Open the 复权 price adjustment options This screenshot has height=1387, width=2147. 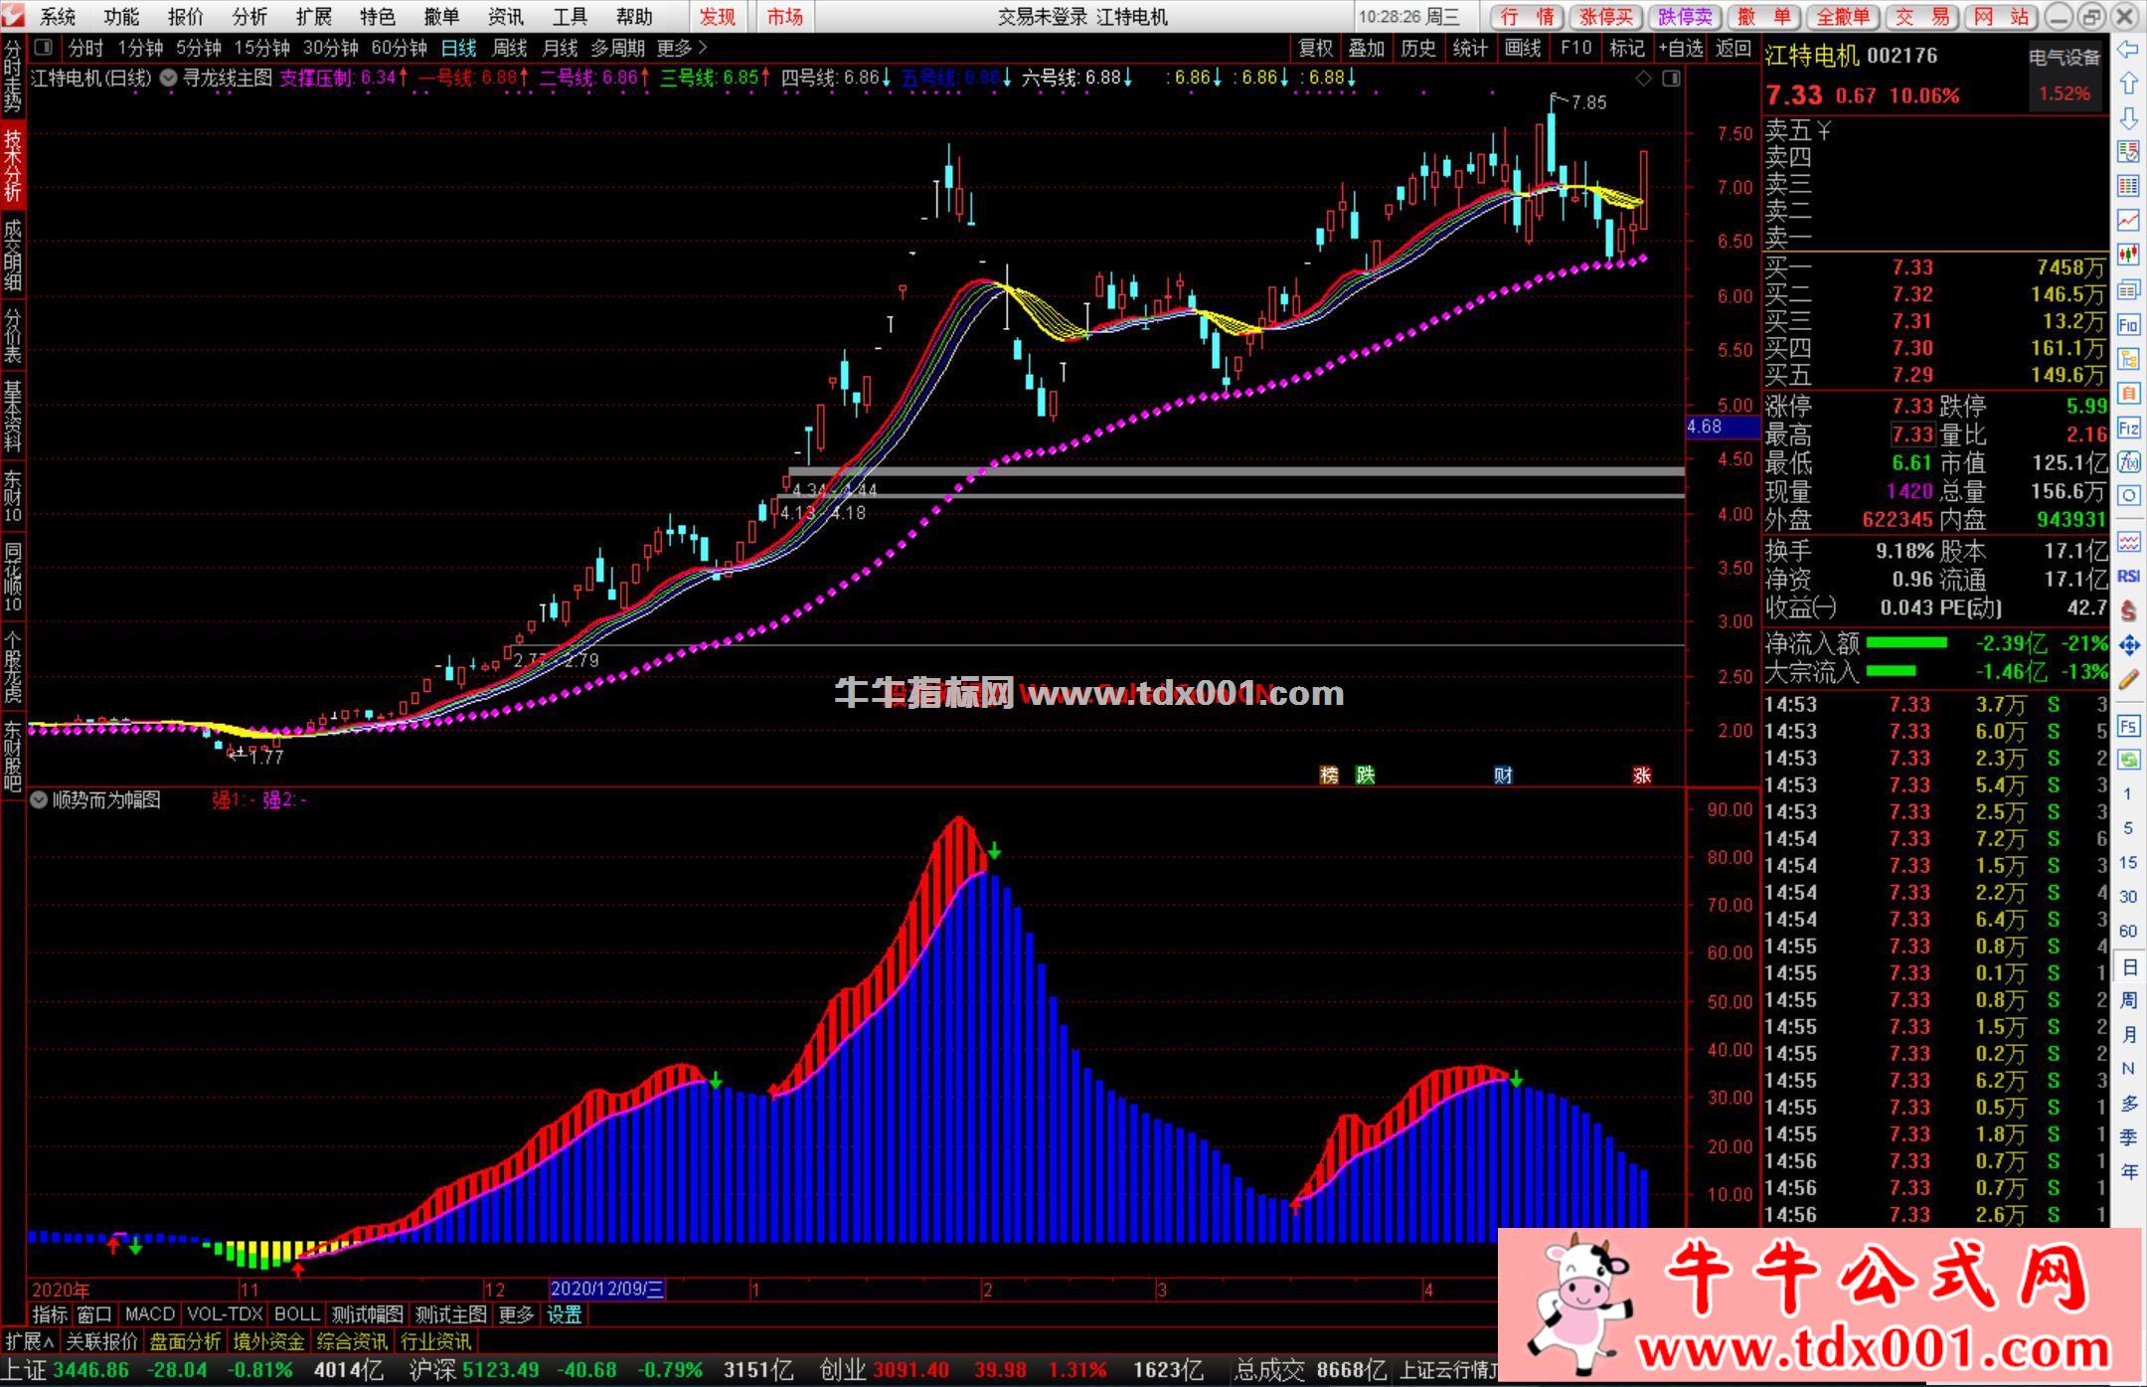click(x=1315, y=48)
